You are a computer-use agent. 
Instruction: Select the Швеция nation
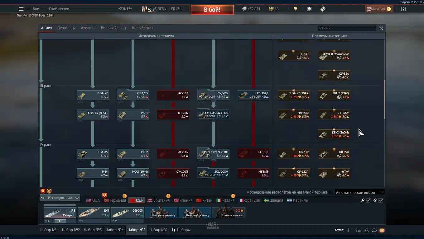(273, 200)
